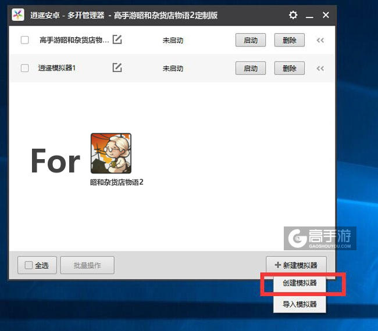Click the 昭和杂货店物语2 caption text

(117, 182)
